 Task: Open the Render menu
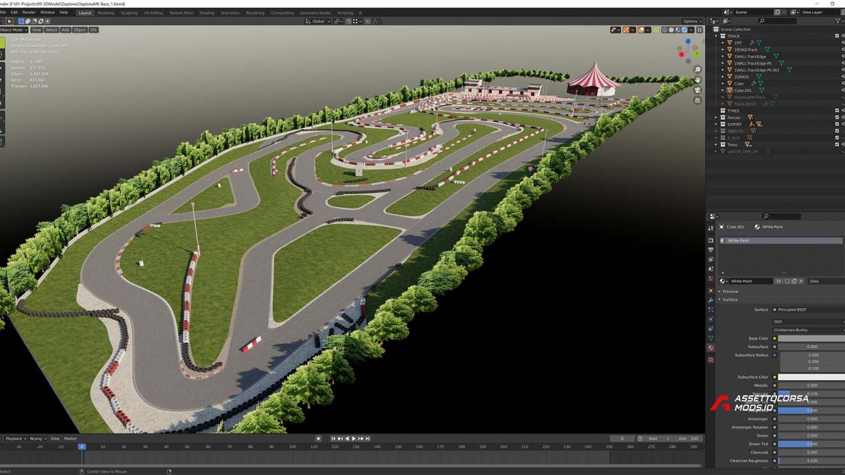pos(29,12)
